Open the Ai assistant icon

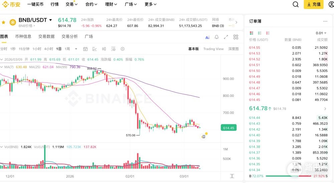[207, 37]
